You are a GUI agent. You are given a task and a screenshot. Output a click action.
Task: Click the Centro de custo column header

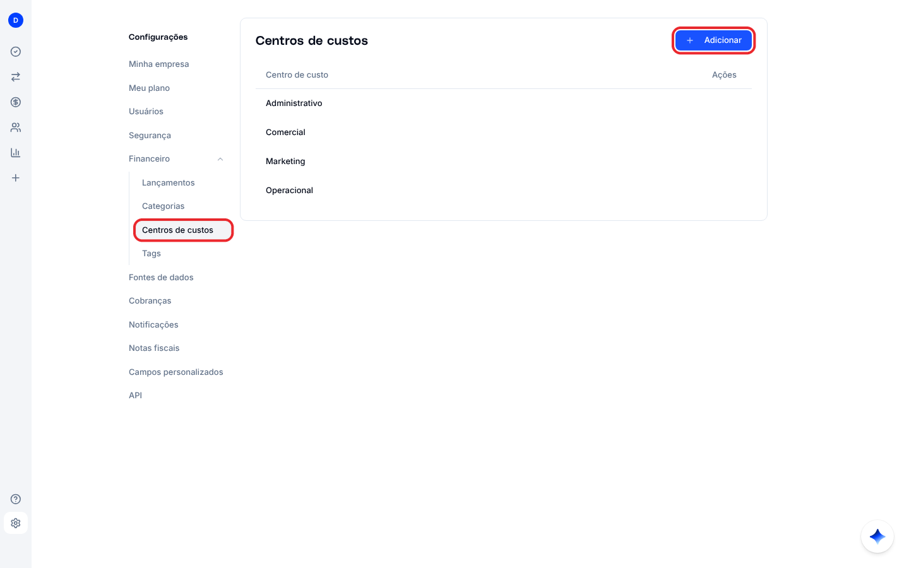point(297,75)
